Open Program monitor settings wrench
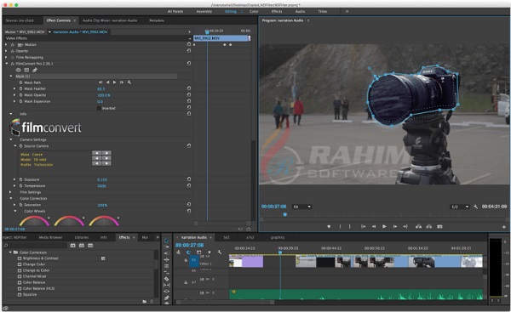Screen dimensions: 511x312 [x=476, y=207]
